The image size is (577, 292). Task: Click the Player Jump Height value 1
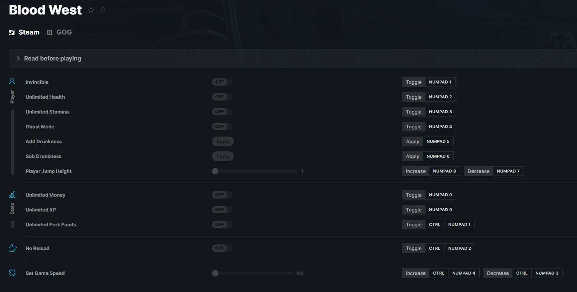pos(302,171)
